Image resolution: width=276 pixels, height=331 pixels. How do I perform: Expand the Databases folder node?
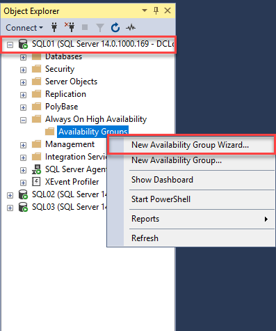coord(23,57)
